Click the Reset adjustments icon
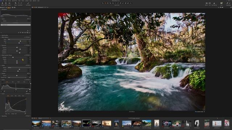Image resolution: width=232 pixels, height=130 pixels. 15,3
